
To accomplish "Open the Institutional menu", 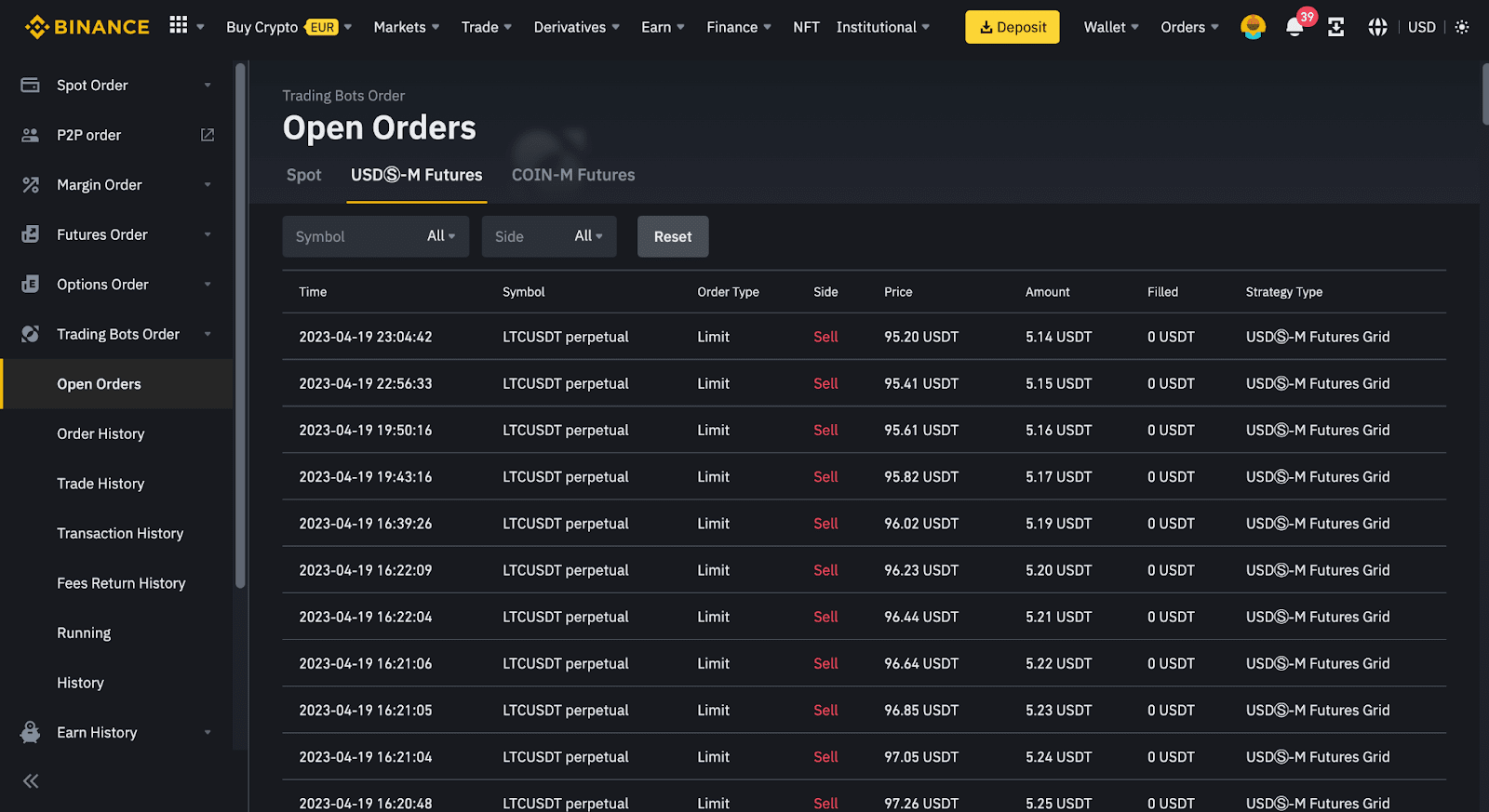I will click(x=883, y=27).
